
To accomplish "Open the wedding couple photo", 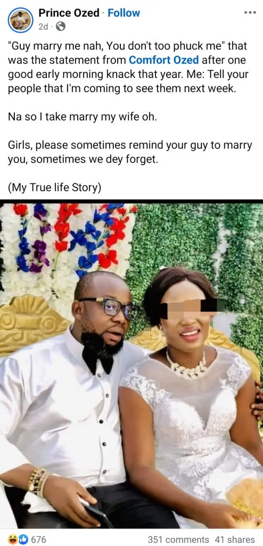I will click(131, 366).
